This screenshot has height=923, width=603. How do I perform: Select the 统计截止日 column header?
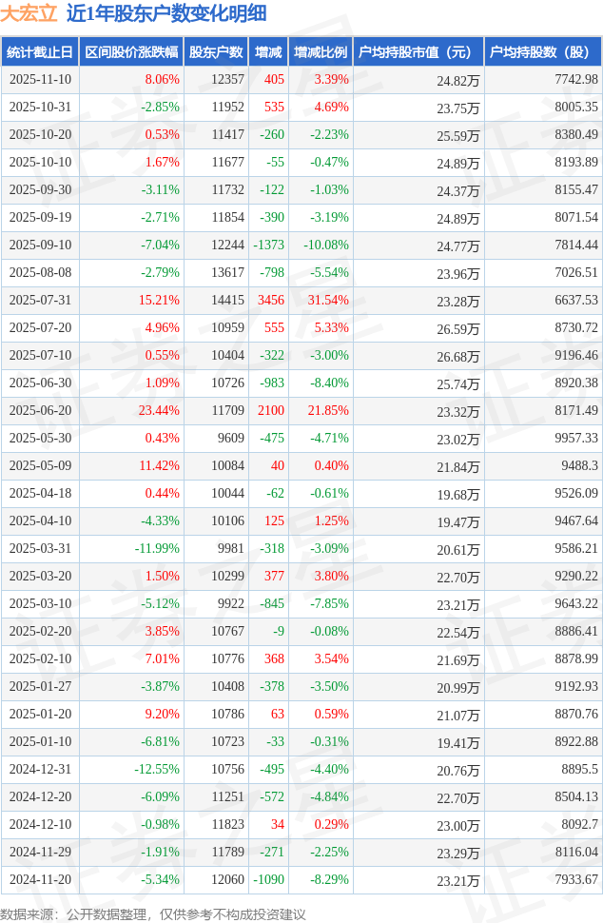pos(39,52)
